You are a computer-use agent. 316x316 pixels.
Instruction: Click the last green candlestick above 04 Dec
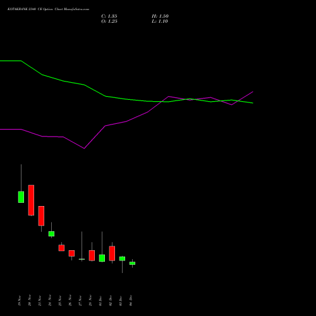[x=132, y=264]
